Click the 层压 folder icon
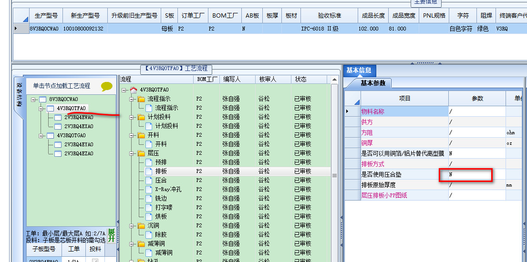Screen dimensions: 527x262 [x=141, y=153]
